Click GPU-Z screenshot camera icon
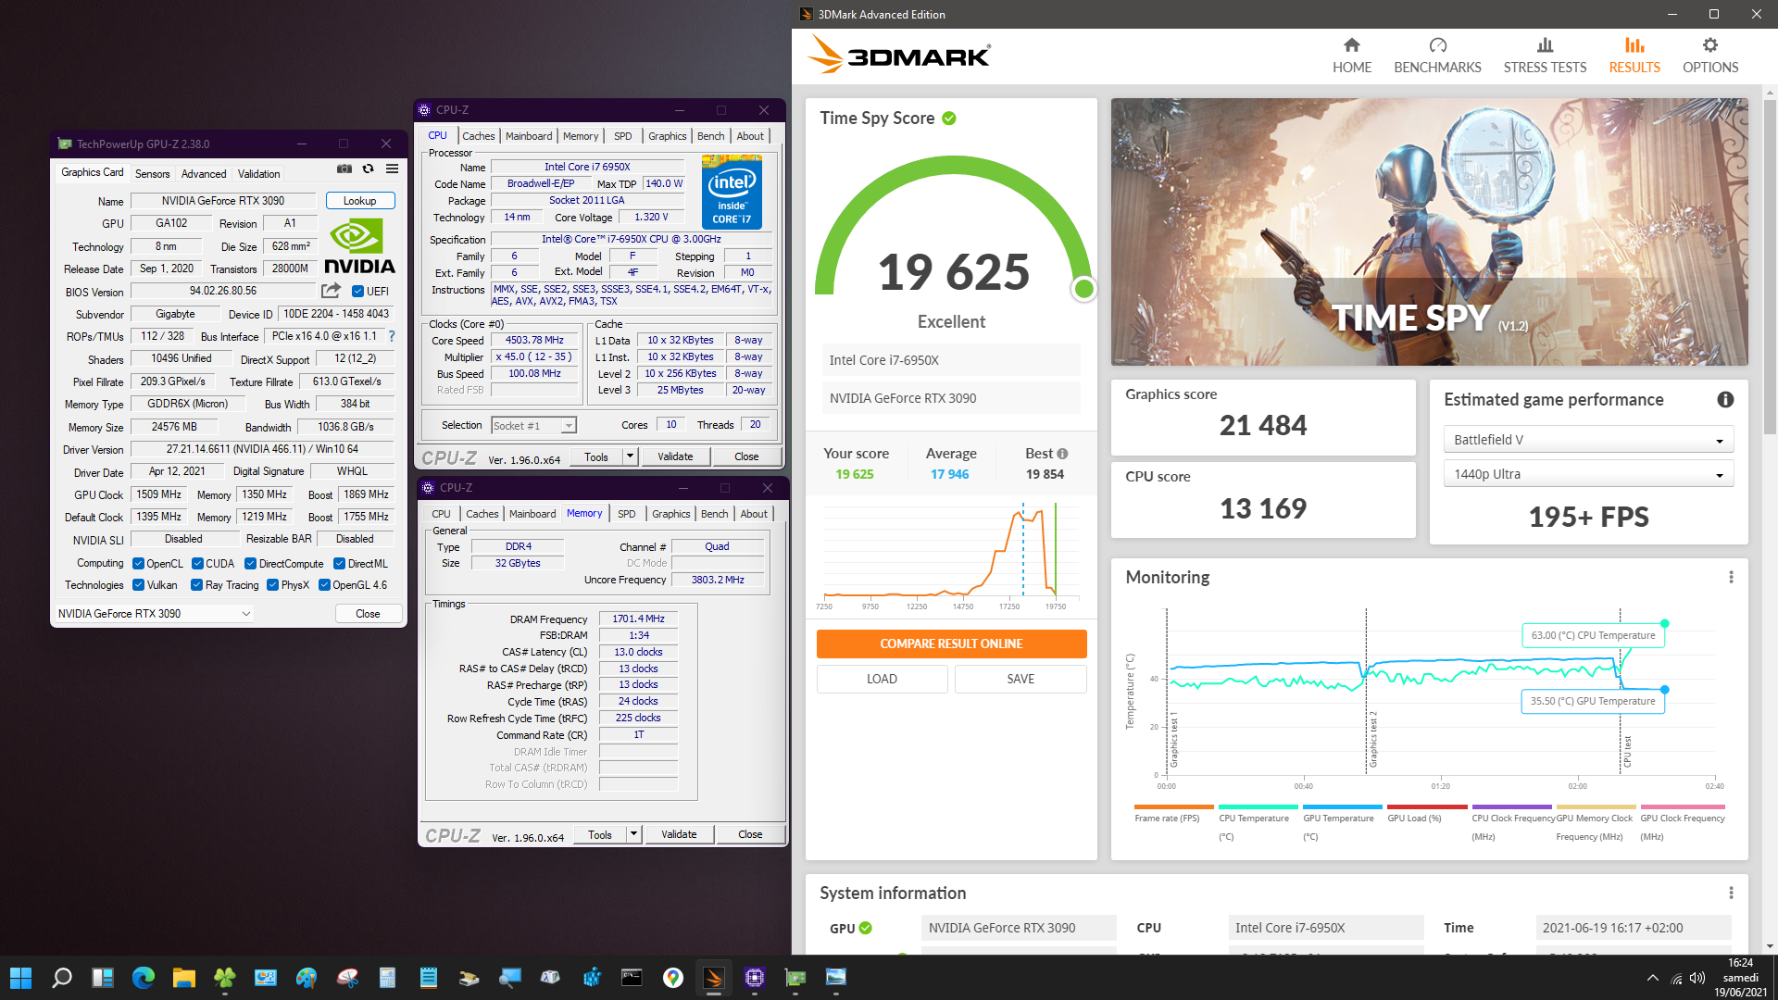The image size is (1778, 1000). click(344, 169)
